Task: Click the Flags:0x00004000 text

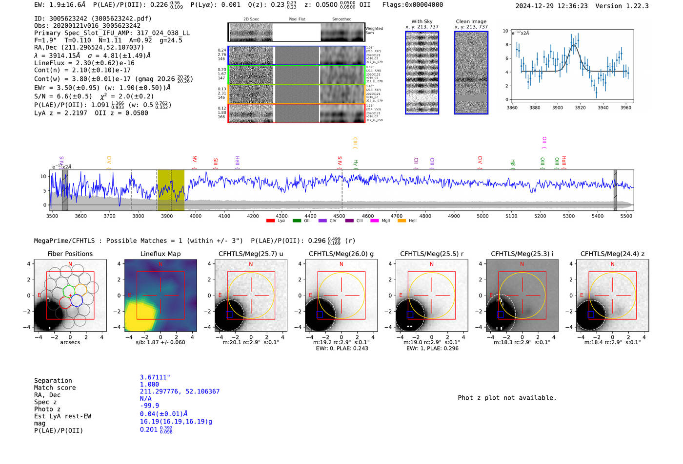Action: [x=413, y=5]
